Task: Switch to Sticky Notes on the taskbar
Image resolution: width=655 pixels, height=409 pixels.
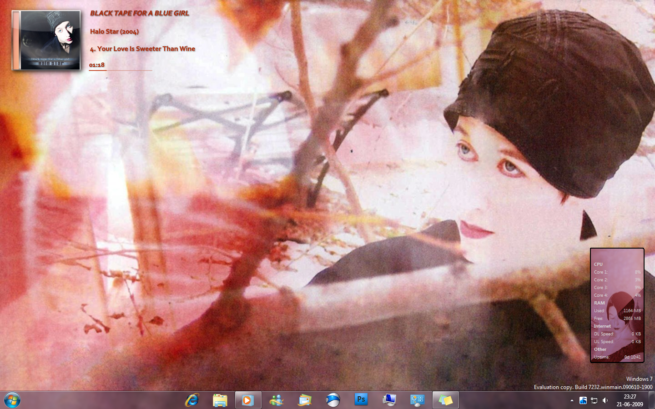Action: click(445, 400)
